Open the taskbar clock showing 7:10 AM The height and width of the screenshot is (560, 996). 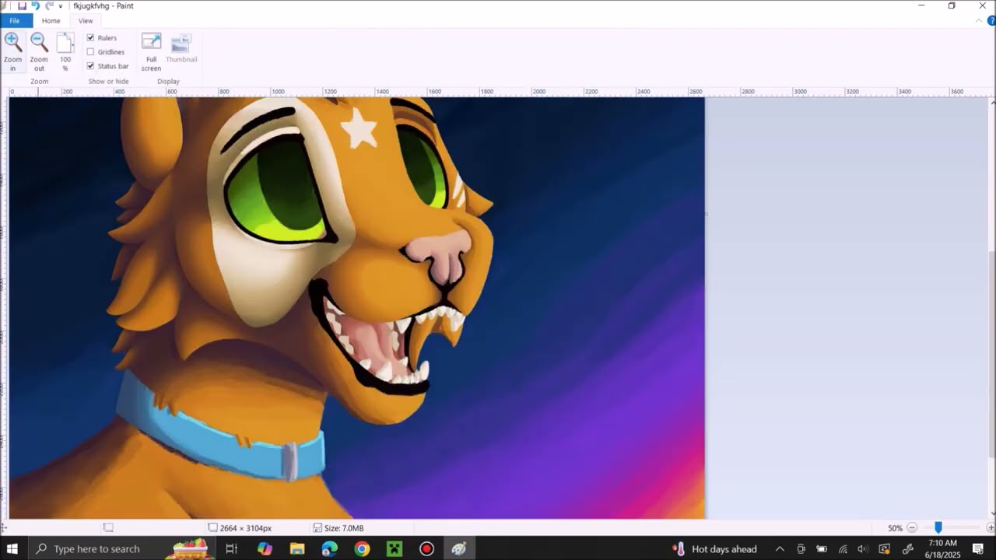tap(943, 549)
